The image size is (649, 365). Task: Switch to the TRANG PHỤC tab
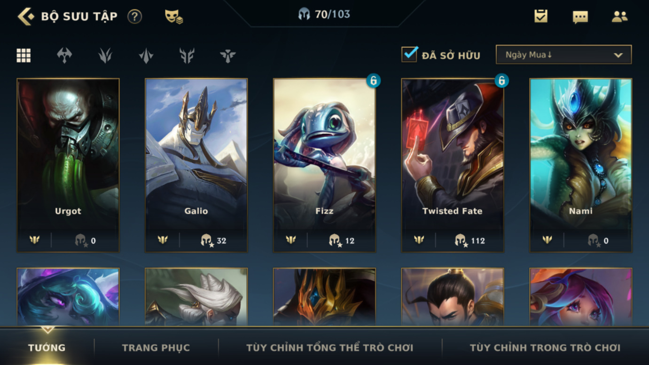coord(156,348)
